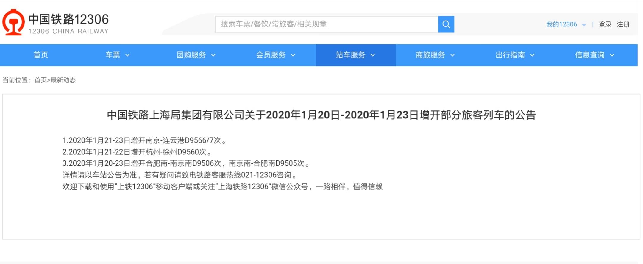Expand the chevron beside 车票
The height and width of the screenshot is (264, 643).
(x=127, y=55)
